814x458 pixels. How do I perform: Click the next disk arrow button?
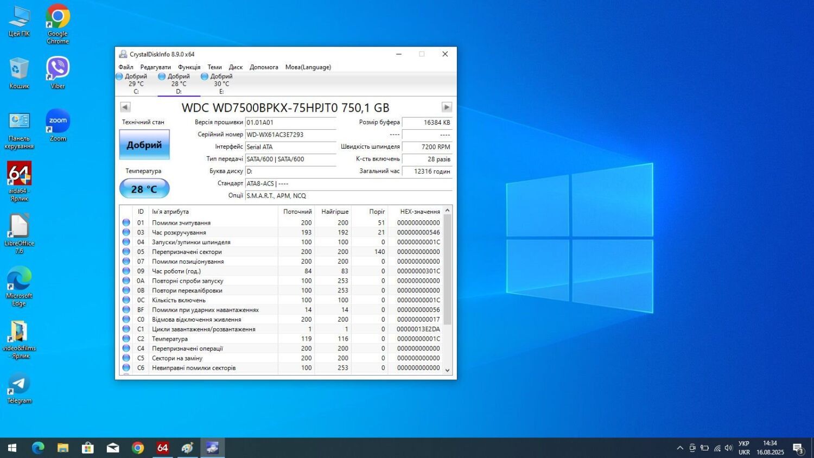[x=446, y=107]
